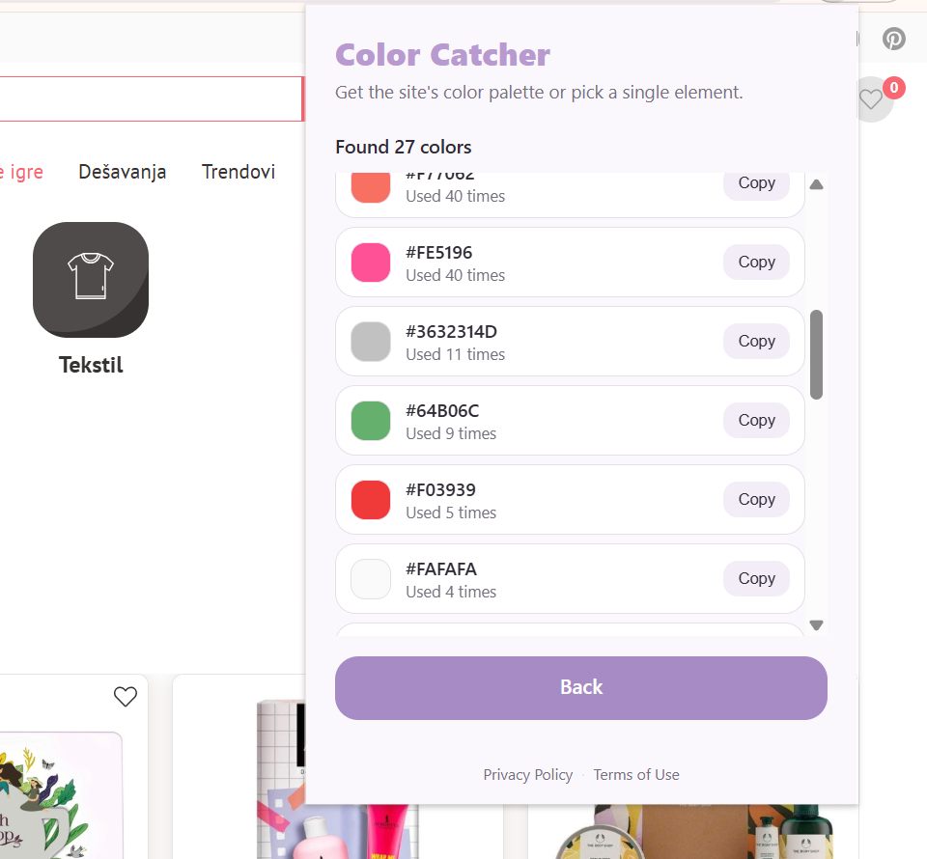Viewport: 927px width, 859px height.
Task: Open the wishlist heart with 0 badge
Action: click(873, 99)
